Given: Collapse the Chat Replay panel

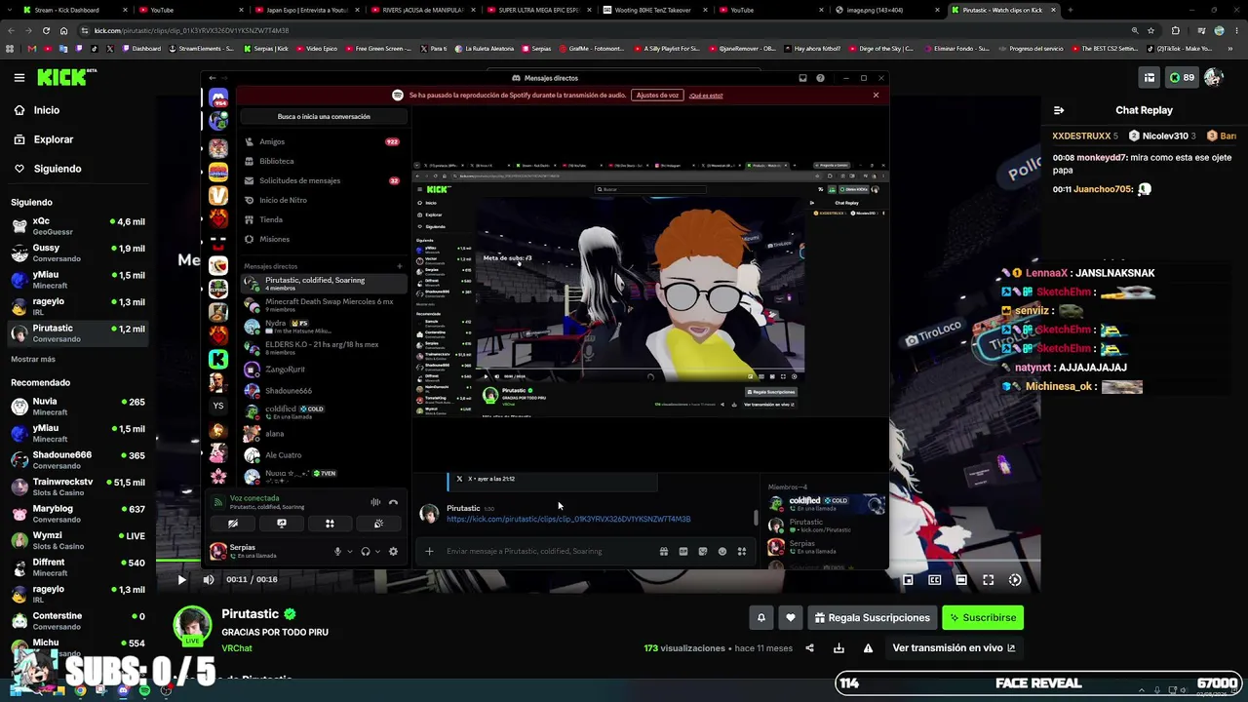Looking at the screenshot, I should [x=1059, y=110].
